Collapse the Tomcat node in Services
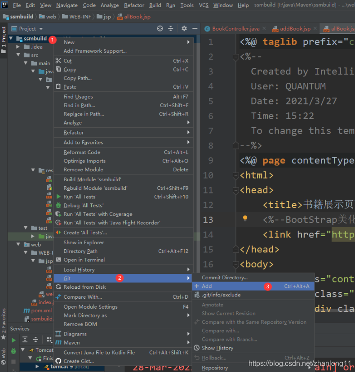Screen dimensions: 355x372 [23, 350]
